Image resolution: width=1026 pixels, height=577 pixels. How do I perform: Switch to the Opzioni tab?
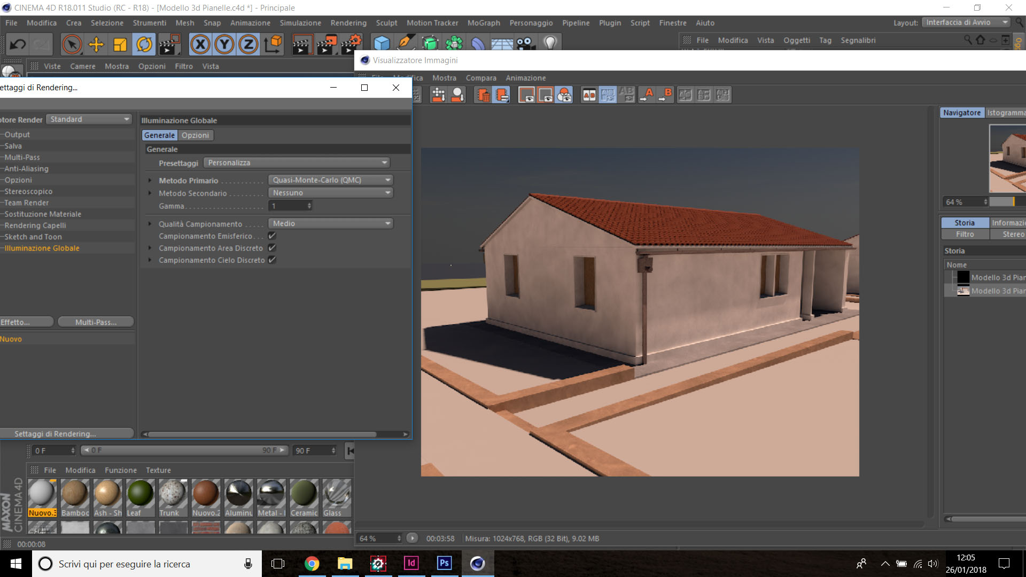tap(195, 135)
